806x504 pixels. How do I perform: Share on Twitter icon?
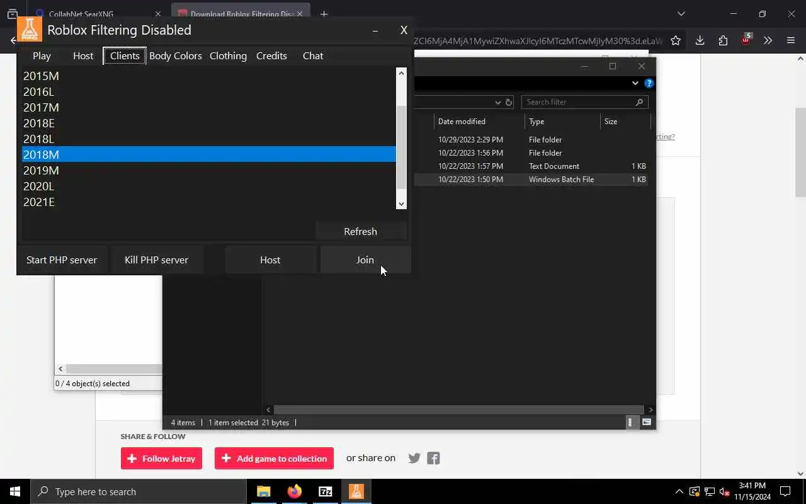[414, 459]
